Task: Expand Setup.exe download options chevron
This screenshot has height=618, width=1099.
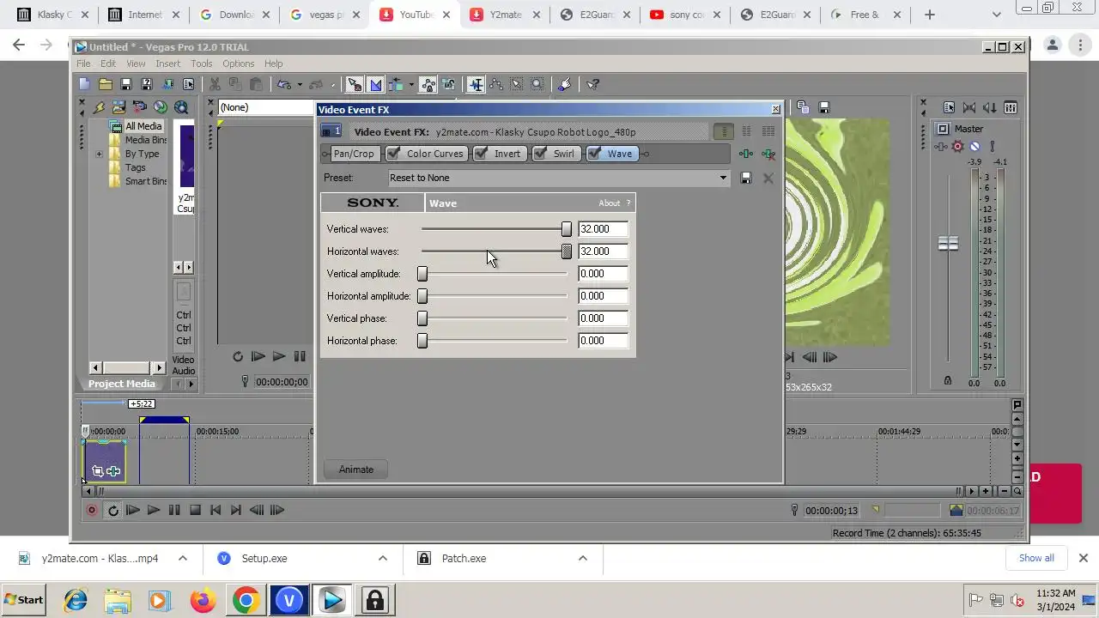Action: (x=383, y=558)
